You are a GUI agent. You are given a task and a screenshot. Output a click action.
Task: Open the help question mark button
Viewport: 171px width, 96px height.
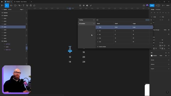tap(167, 92)
